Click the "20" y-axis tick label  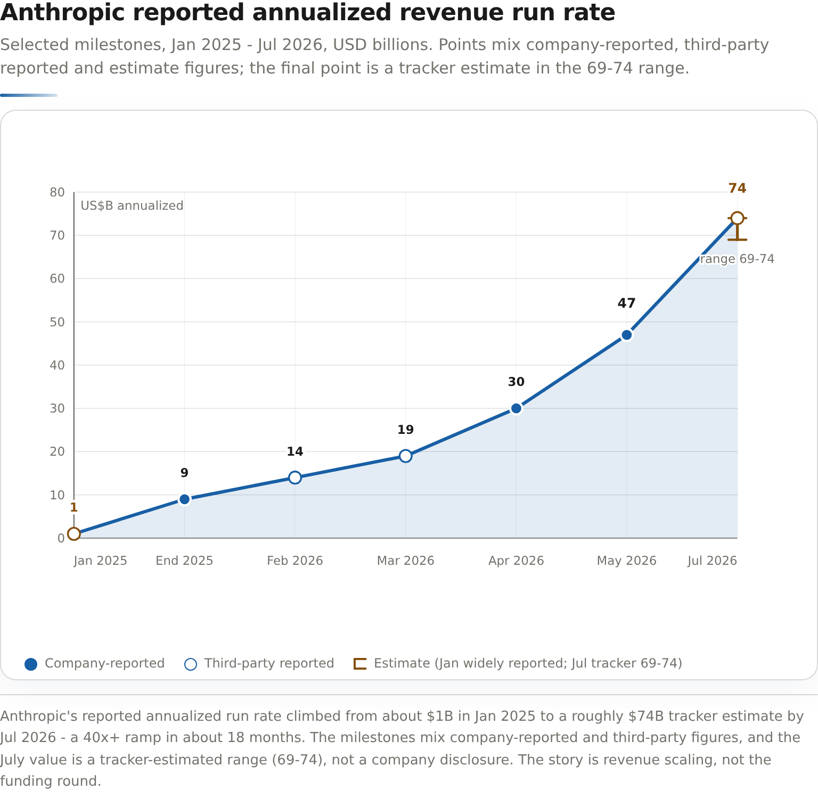(x=58, y=451)
